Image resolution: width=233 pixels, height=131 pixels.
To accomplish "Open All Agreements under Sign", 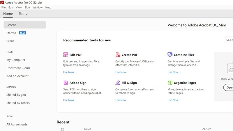I will 17,124.
